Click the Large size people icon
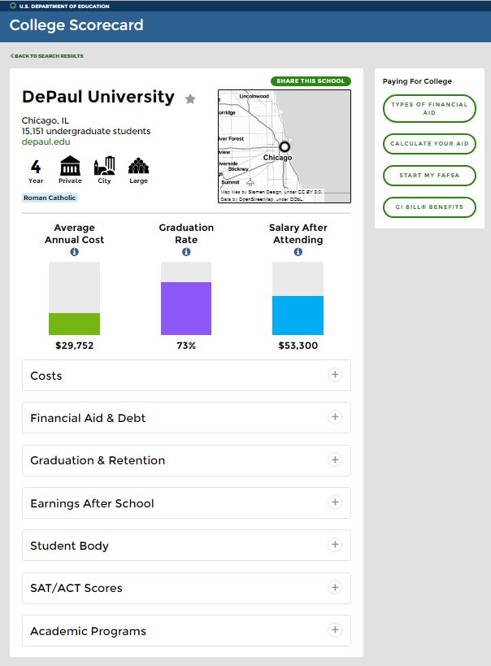Viewport: 491px width, 666px height. pos(138,166)
